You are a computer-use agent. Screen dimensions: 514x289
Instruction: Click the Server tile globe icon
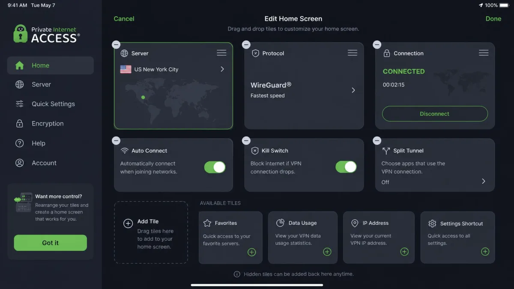click(x=124, y=54)
